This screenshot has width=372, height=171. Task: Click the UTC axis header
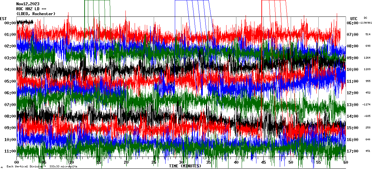(354, 18)
